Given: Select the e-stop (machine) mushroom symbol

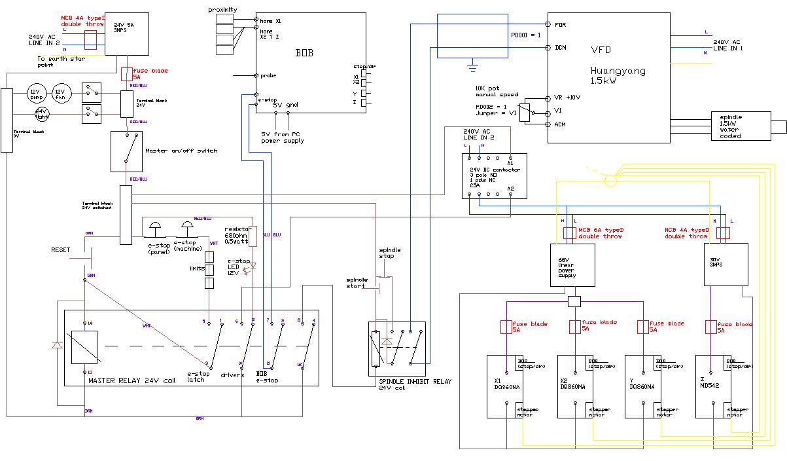Looking at the screenshot, I should point(188,227).
